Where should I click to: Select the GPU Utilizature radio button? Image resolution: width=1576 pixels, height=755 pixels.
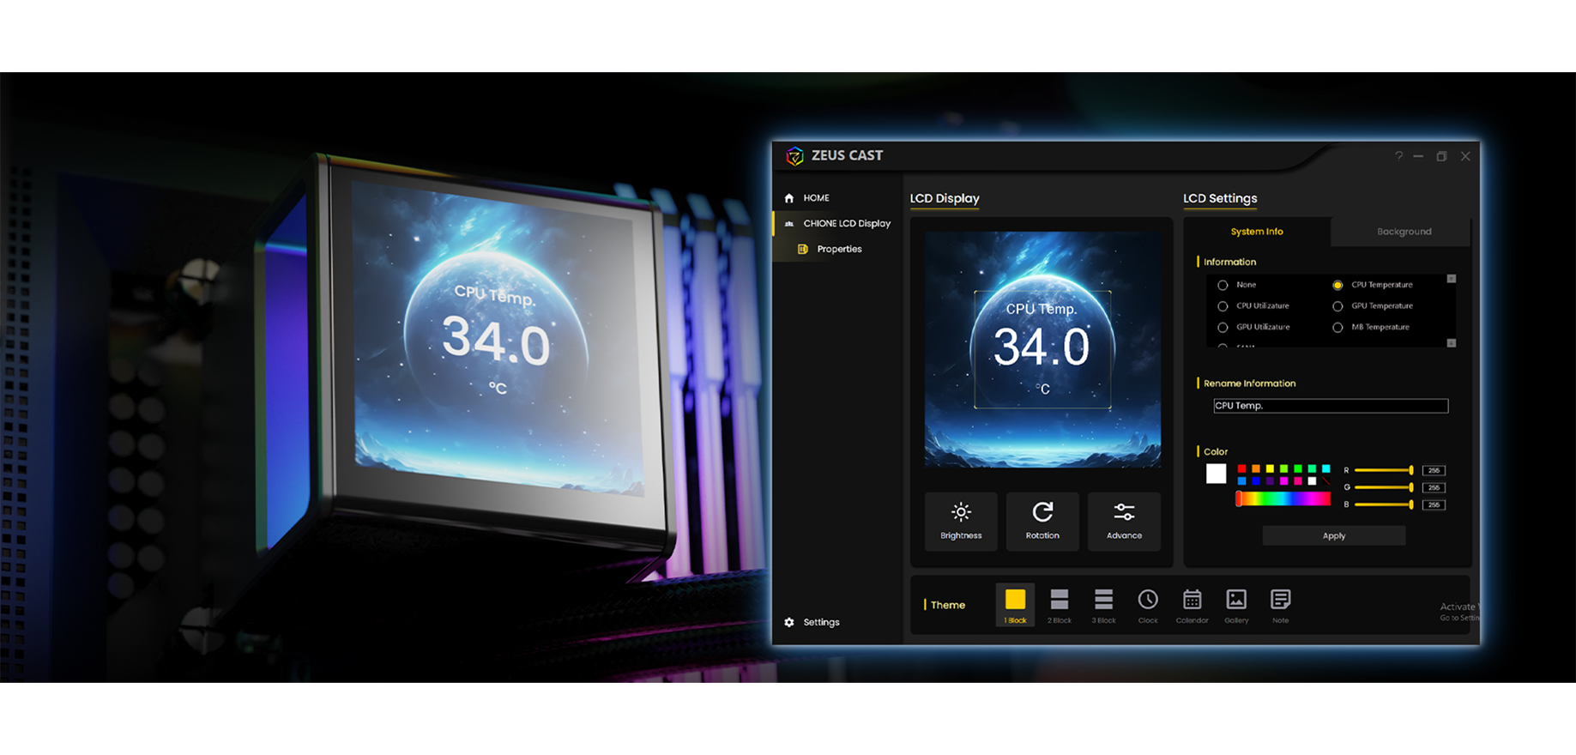click(x=1223, y=328)
